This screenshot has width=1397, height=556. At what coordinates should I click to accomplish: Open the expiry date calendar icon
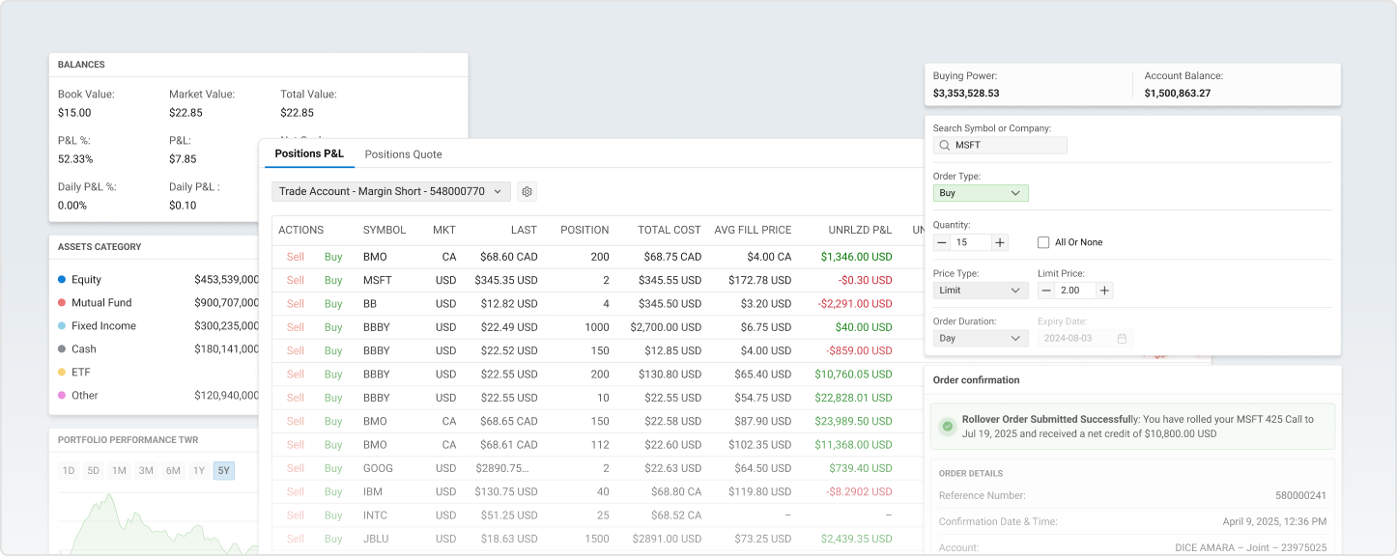(1122, 339)
